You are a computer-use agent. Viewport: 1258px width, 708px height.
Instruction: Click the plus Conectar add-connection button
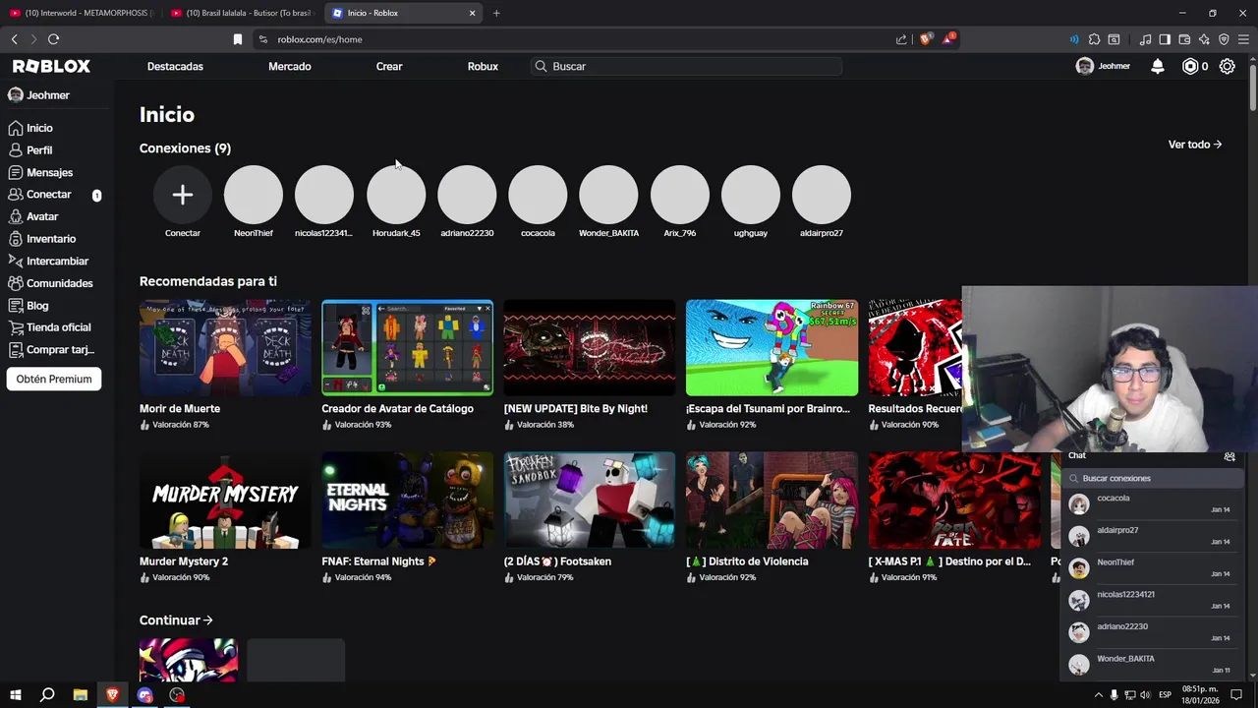click(x=183, y=195)
